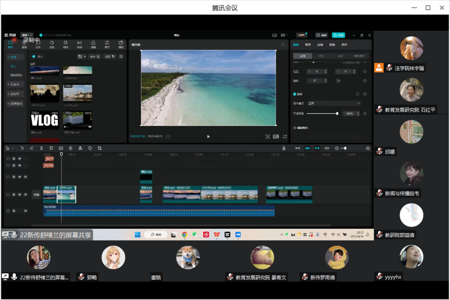
Task: Click the media search magnifier icon
Action: tap(121, 56)
